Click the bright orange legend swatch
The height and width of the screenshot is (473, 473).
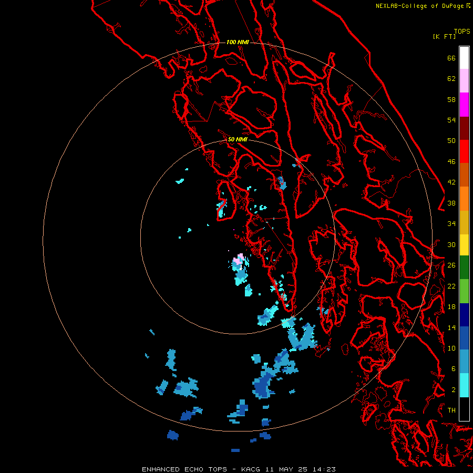[464, 199]
